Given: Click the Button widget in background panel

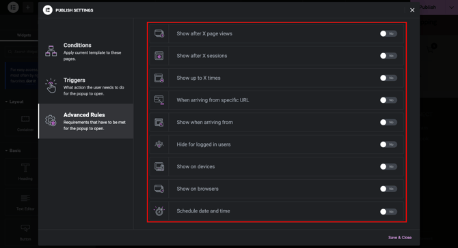Looking at the screenshot, I should click(x=25, y=232).
